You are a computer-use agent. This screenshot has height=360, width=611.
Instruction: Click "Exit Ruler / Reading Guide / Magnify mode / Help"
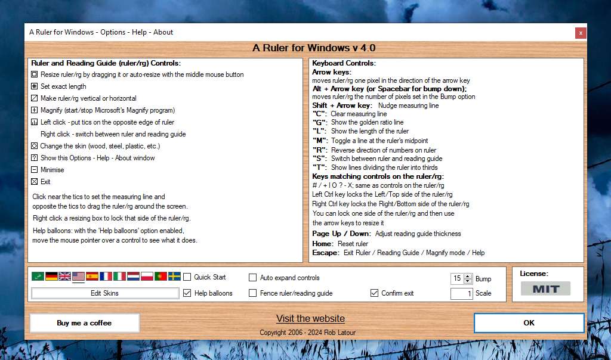414,253
